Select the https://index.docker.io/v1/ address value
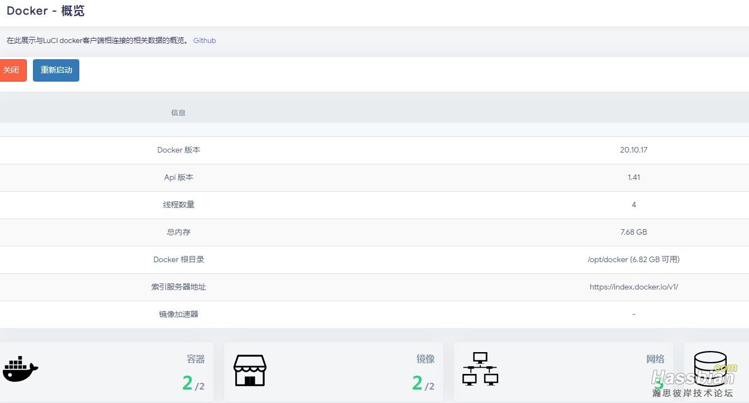This screenshot has width=749, height=403. 634,287
